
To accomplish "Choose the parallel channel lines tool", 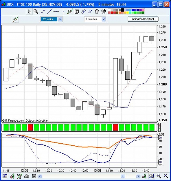I will (83, 12).
